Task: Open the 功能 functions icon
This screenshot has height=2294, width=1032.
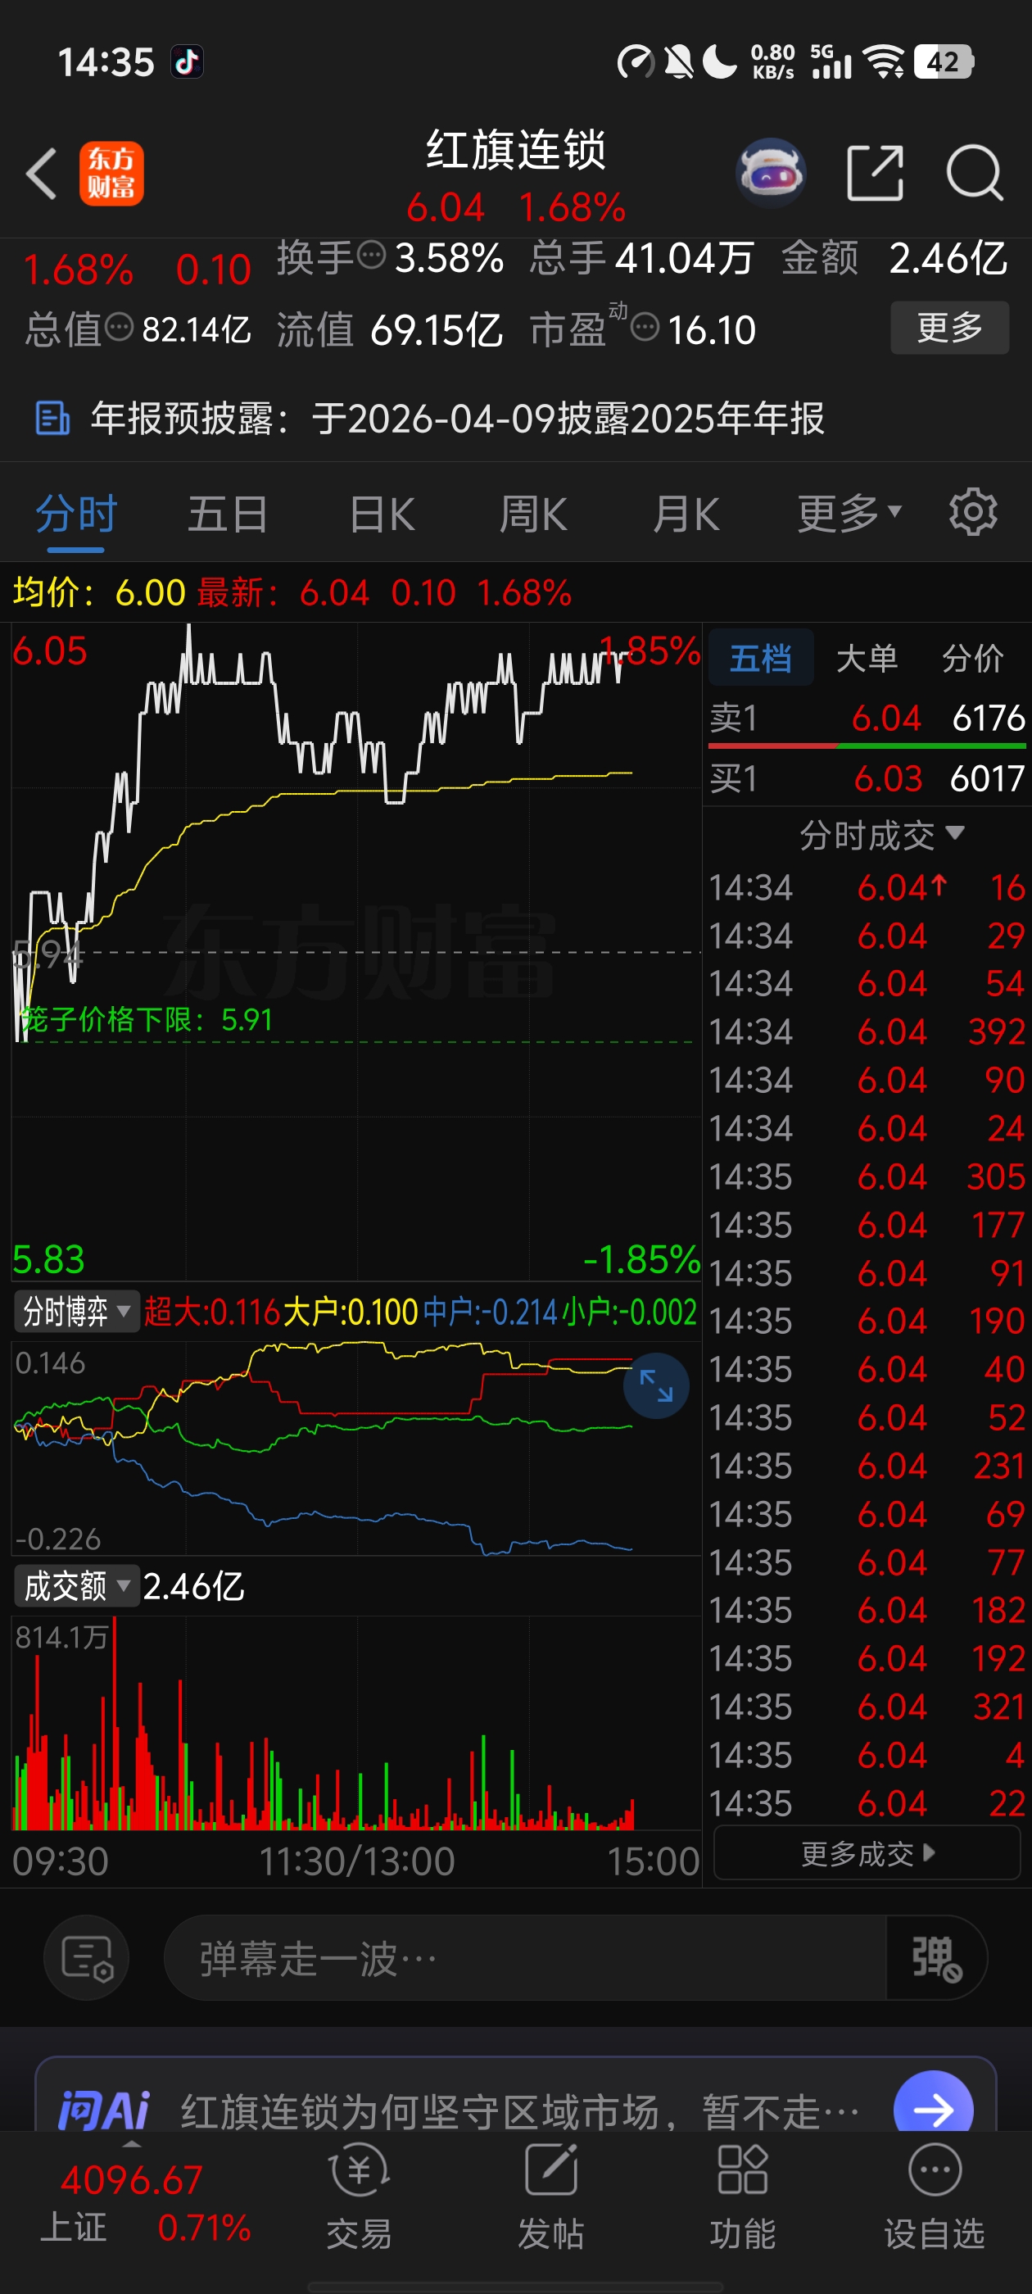Action: (x=743, y=2196)
